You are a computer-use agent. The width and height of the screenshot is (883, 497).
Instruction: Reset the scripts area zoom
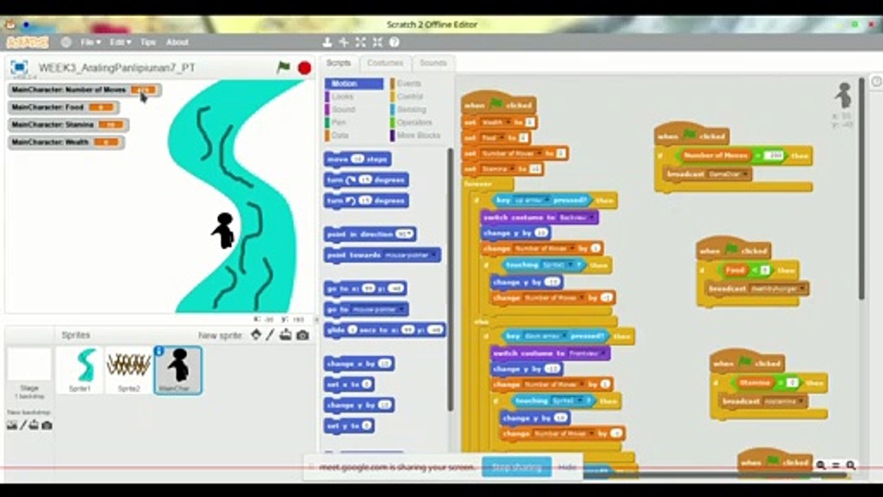point(836,465)
